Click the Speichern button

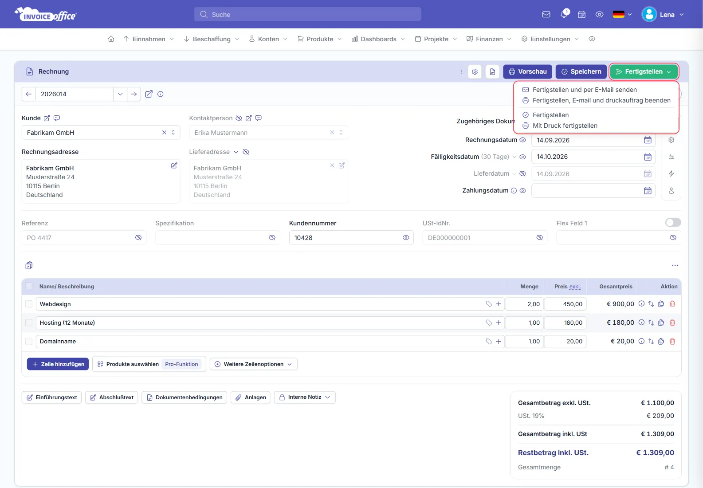(581, 71)
